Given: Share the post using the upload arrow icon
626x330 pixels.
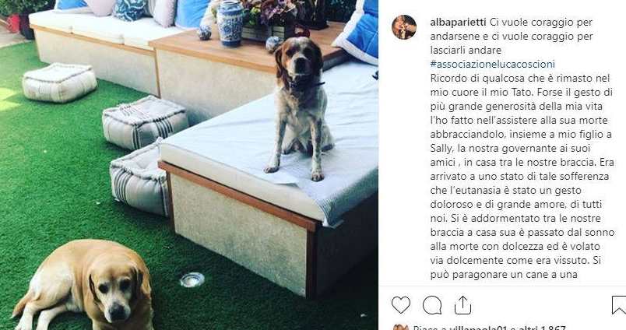Looking at the screenshot, I should point(463,305).
